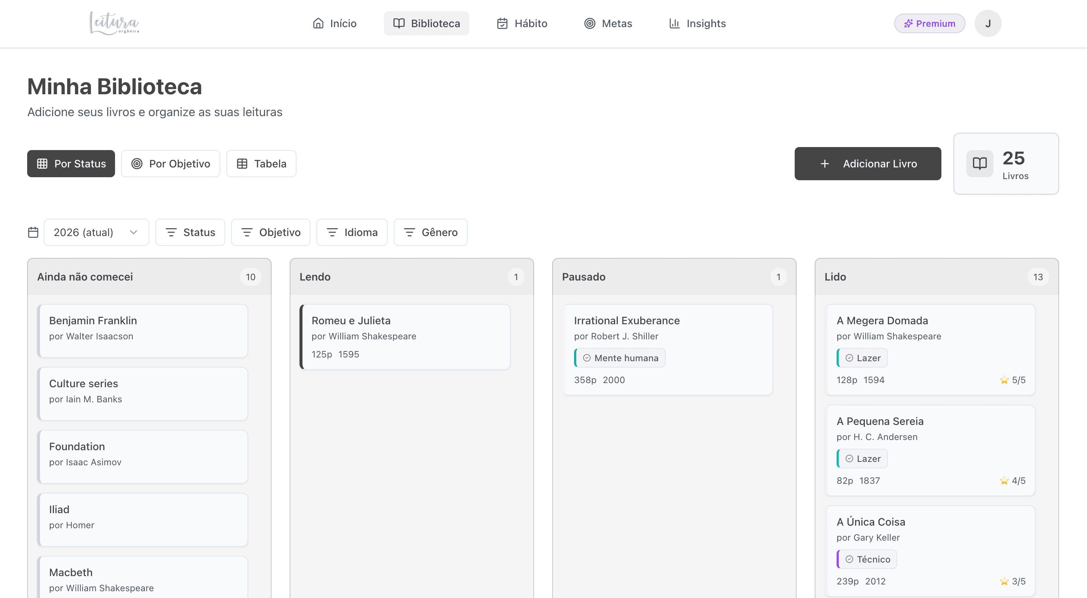Click the grid icon in Por Status
The height and width of the screenshot is (598, 1087).
[42, 164]
